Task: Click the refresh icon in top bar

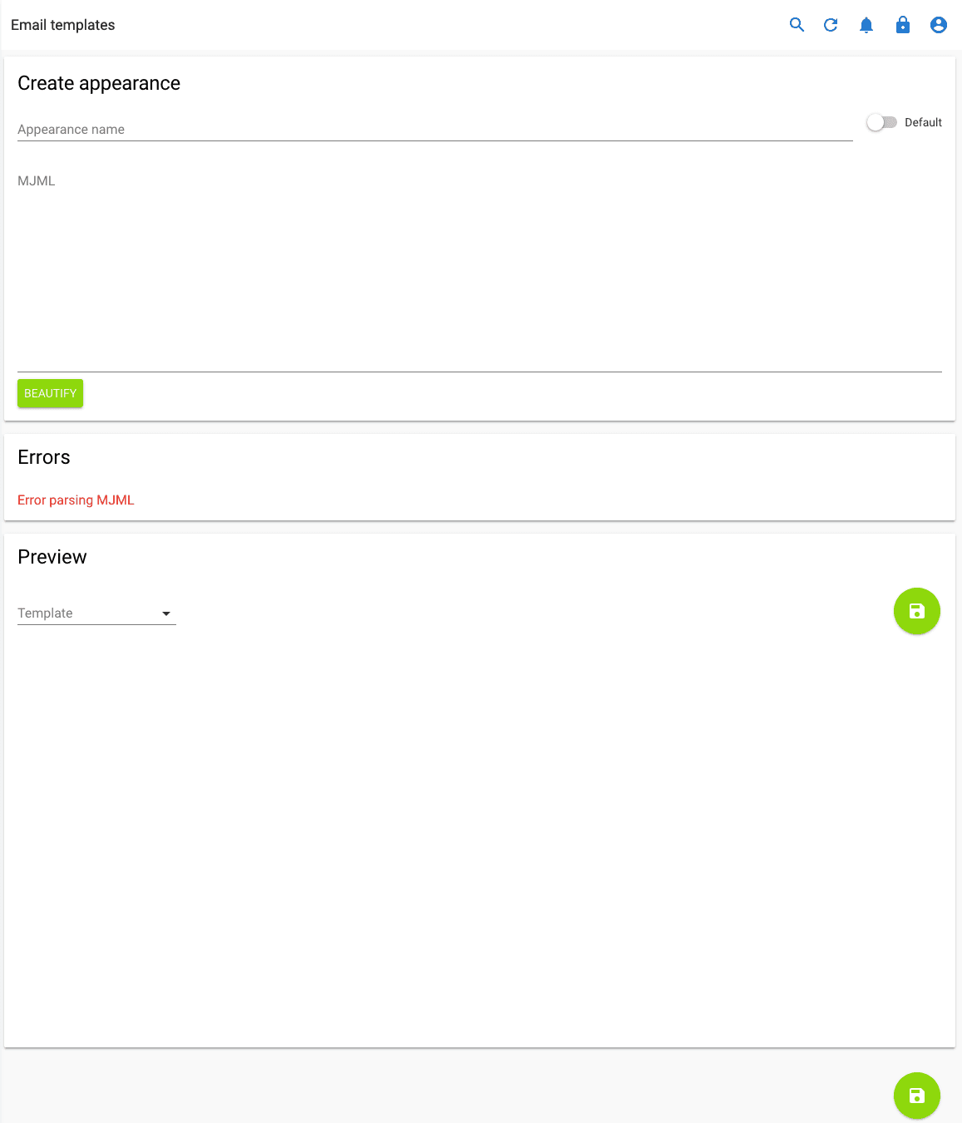Action: point(831,25)
